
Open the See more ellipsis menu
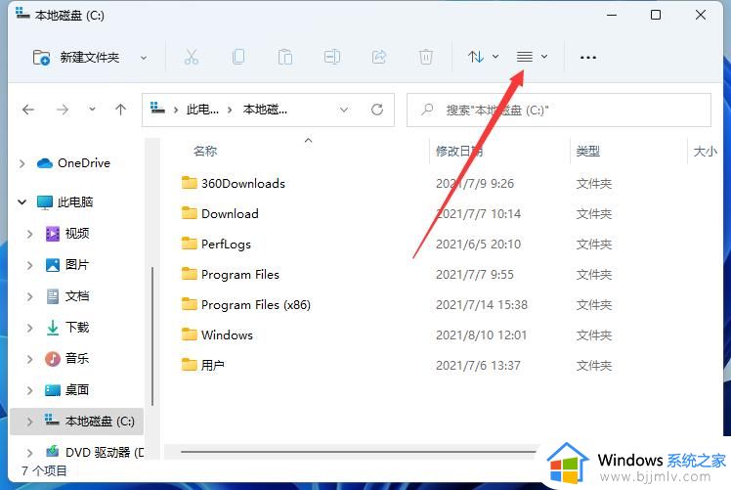(588, 58)
